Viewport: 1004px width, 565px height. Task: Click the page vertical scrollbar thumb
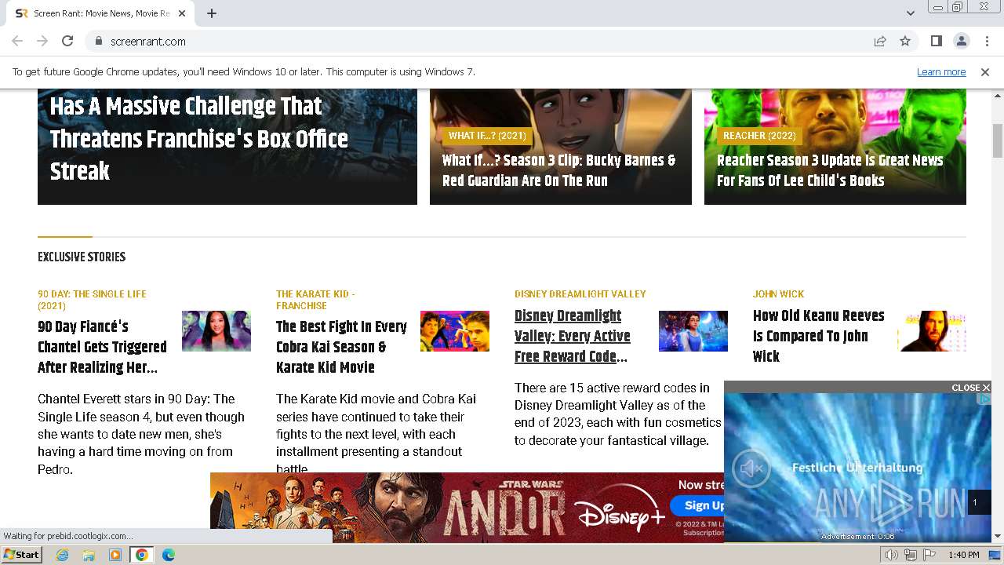(998, 141)
